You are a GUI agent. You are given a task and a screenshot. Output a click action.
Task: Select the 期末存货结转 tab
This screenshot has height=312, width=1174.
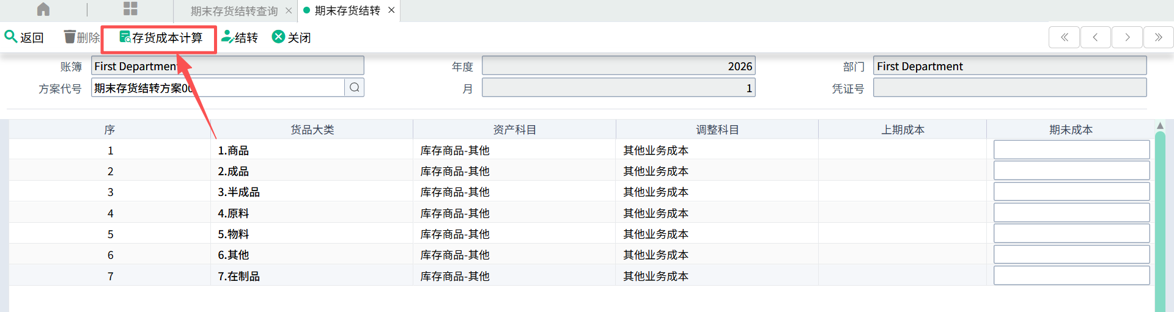point(347,11)
